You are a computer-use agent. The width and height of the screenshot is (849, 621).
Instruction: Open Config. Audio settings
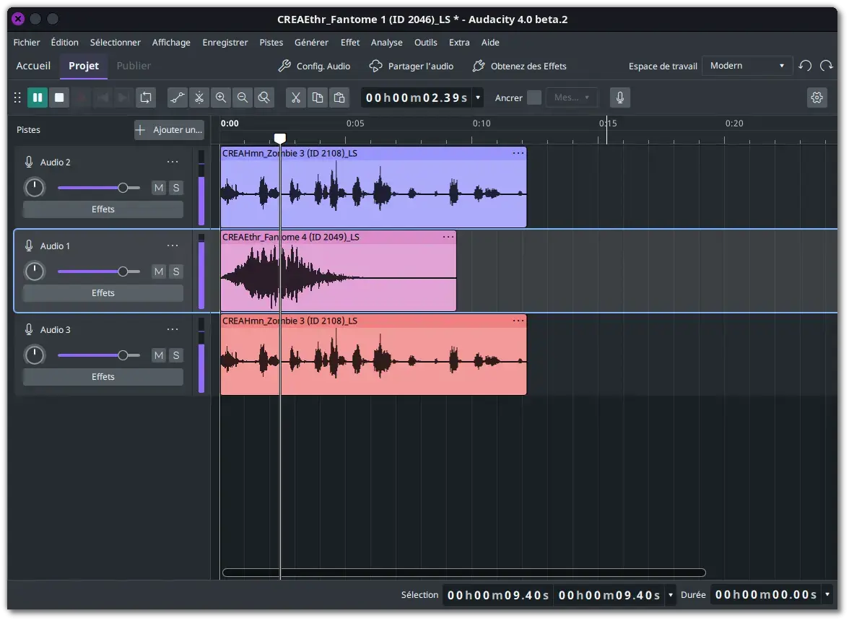[x=314, y=66]
